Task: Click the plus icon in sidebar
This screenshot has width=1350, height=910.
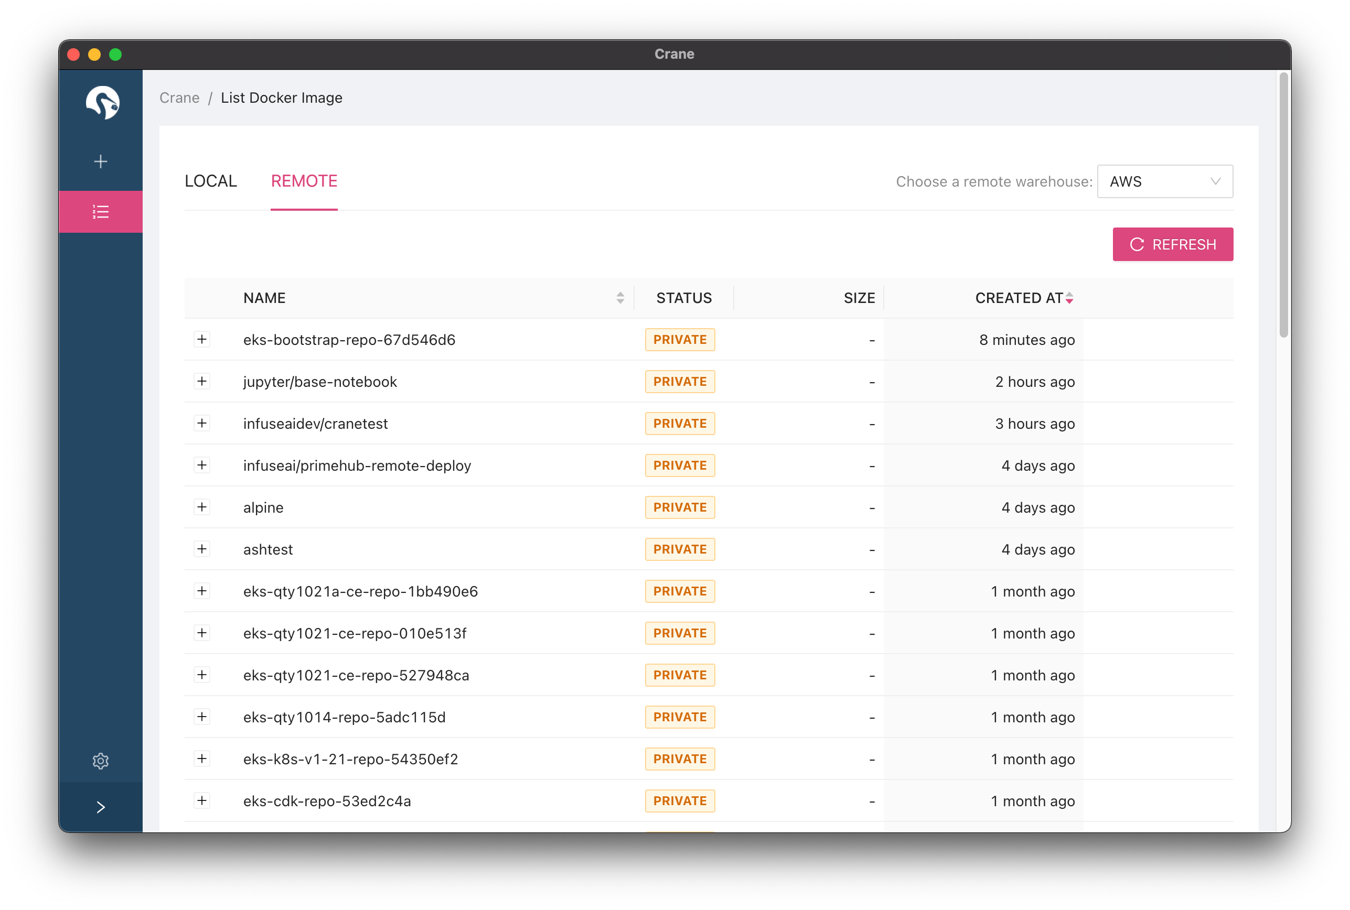Action: (x=101, y=161)
